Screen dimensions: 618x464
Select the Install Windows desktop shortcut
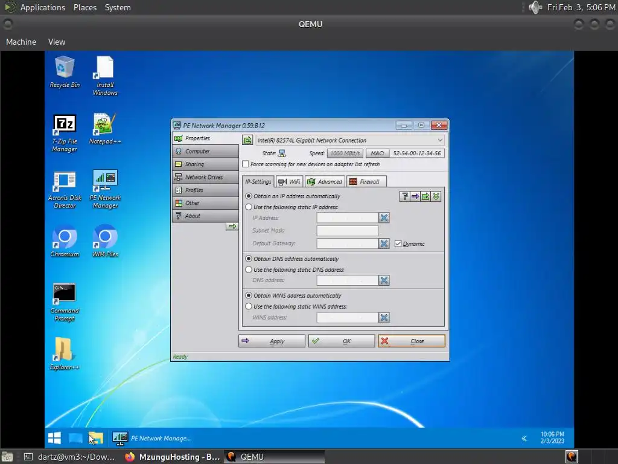[x=105, y=76]
